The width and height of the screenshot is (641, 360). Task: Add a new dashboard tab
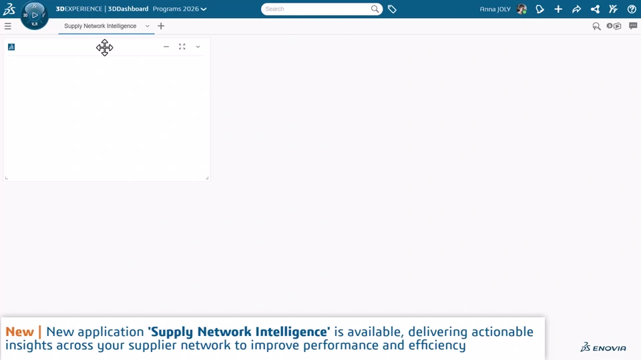161,26
